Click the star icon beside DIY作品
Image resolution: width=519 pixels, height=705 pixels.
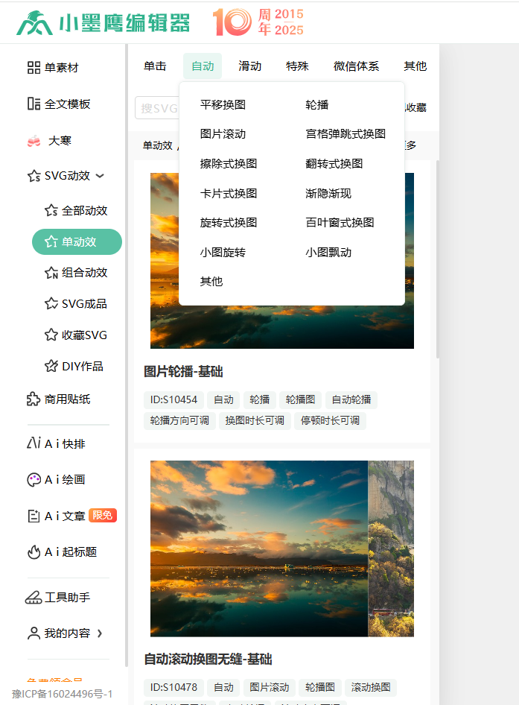pos(51,366)
